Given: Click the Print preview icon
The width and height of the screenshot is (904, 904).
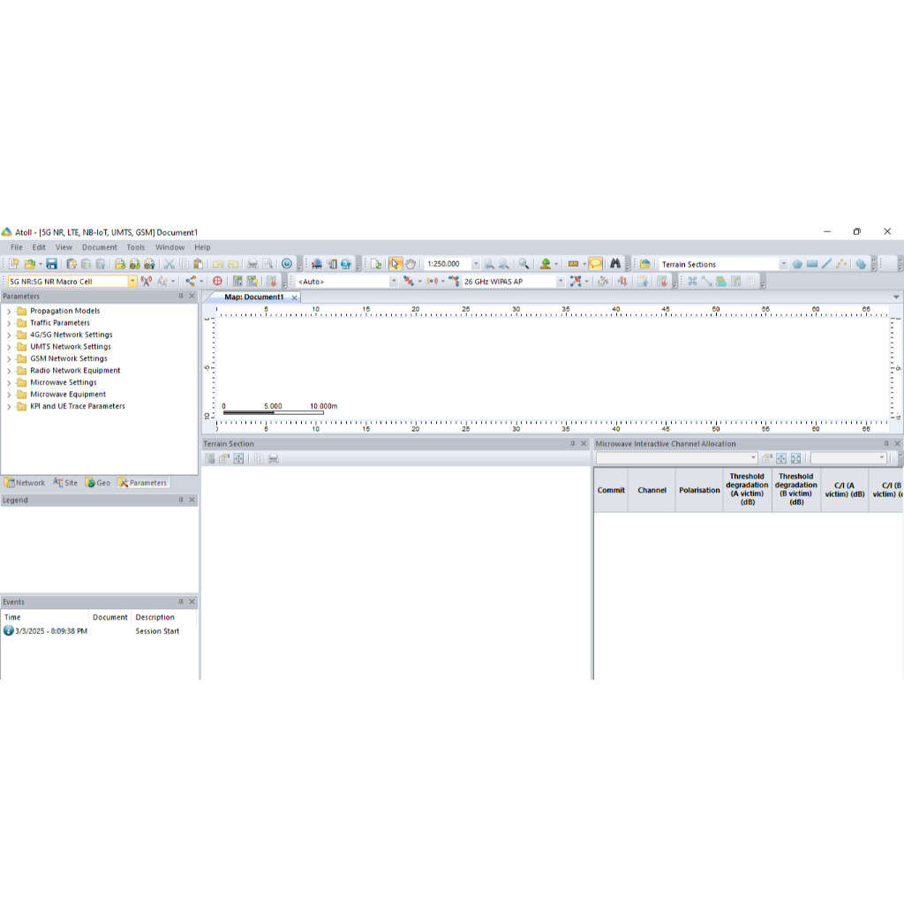Looking at the screenshot, I should click(x=267, y=264).
